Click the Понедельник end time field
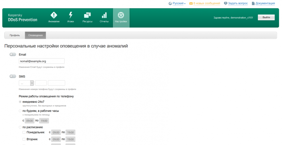282x145 pixels. click(x=70, y=132)
